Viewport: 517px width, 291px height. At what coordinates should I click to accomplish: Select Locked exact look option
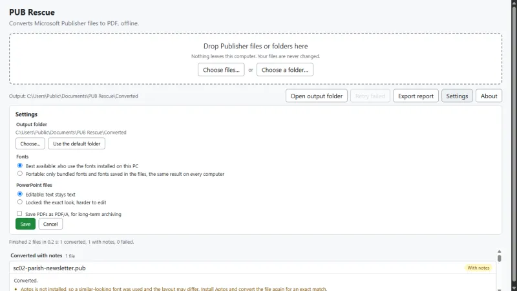[20, 202]
